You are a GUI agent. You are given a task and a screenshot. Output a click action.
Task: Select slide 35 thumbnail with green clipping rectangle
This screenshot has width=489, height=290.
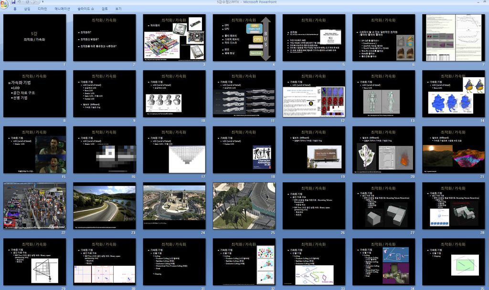click(x=454, y=262)
